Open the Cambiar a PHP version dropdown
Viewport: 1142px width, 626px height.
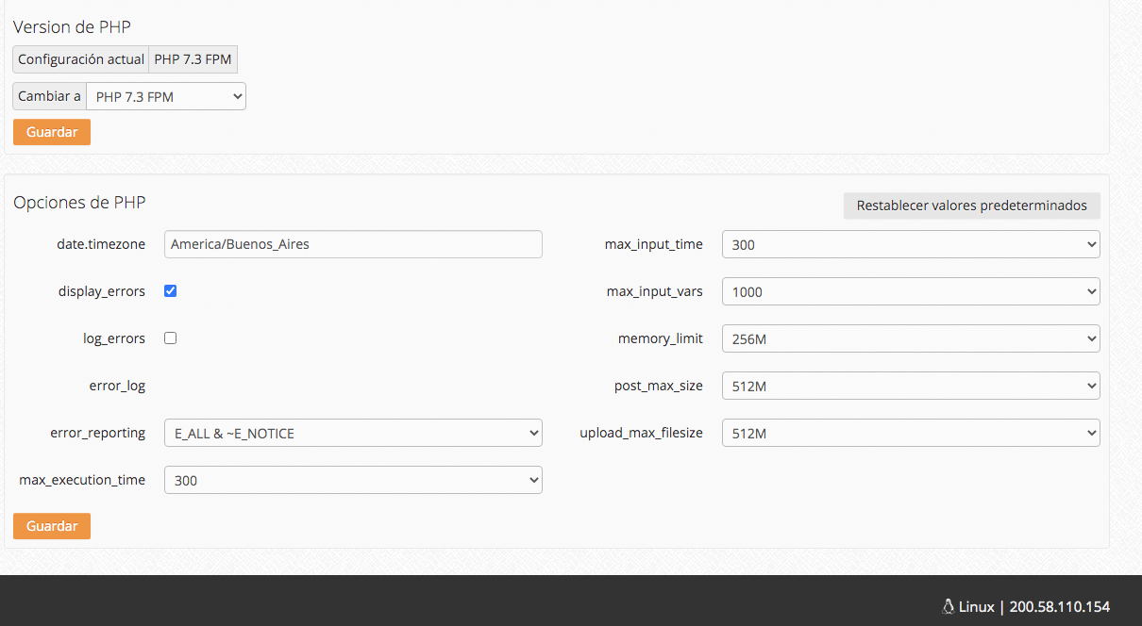click(166, 96)
